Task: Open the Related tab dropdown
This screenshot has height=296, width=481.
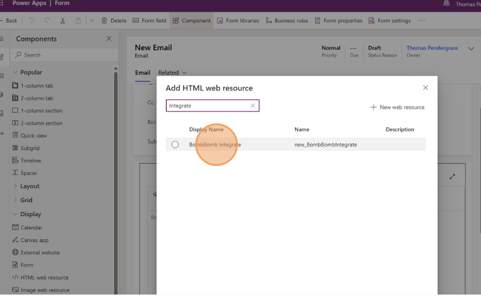Action: click(x=172, y=73)
